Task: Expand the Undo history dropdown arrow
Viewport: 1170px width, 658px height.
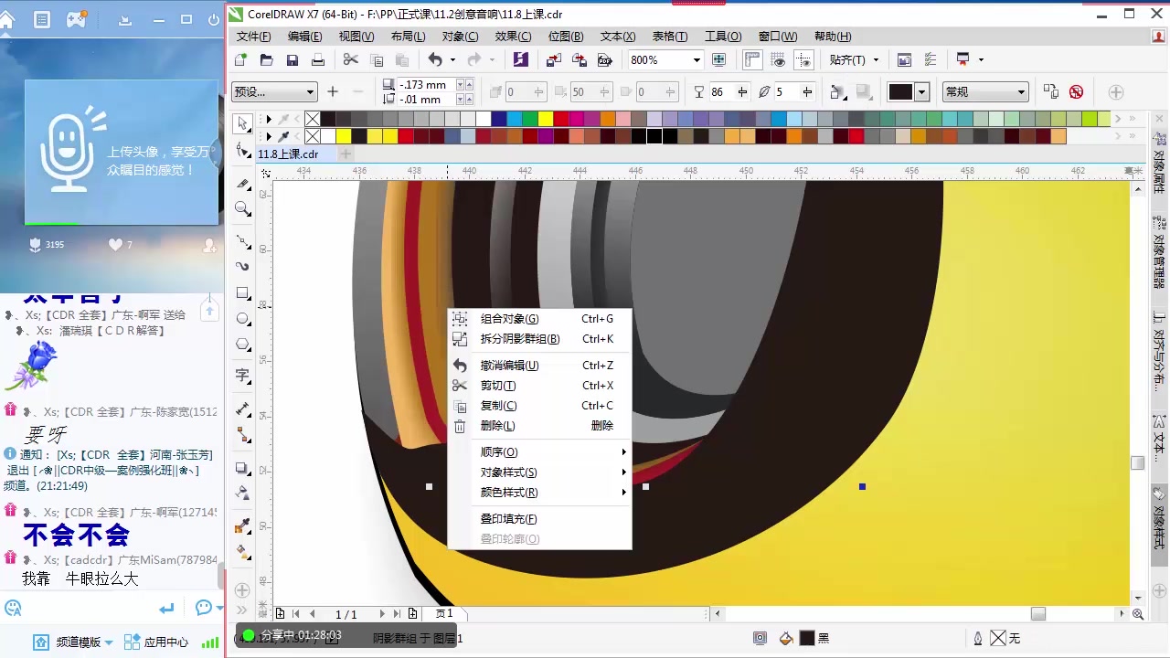Action: (452, 59)
